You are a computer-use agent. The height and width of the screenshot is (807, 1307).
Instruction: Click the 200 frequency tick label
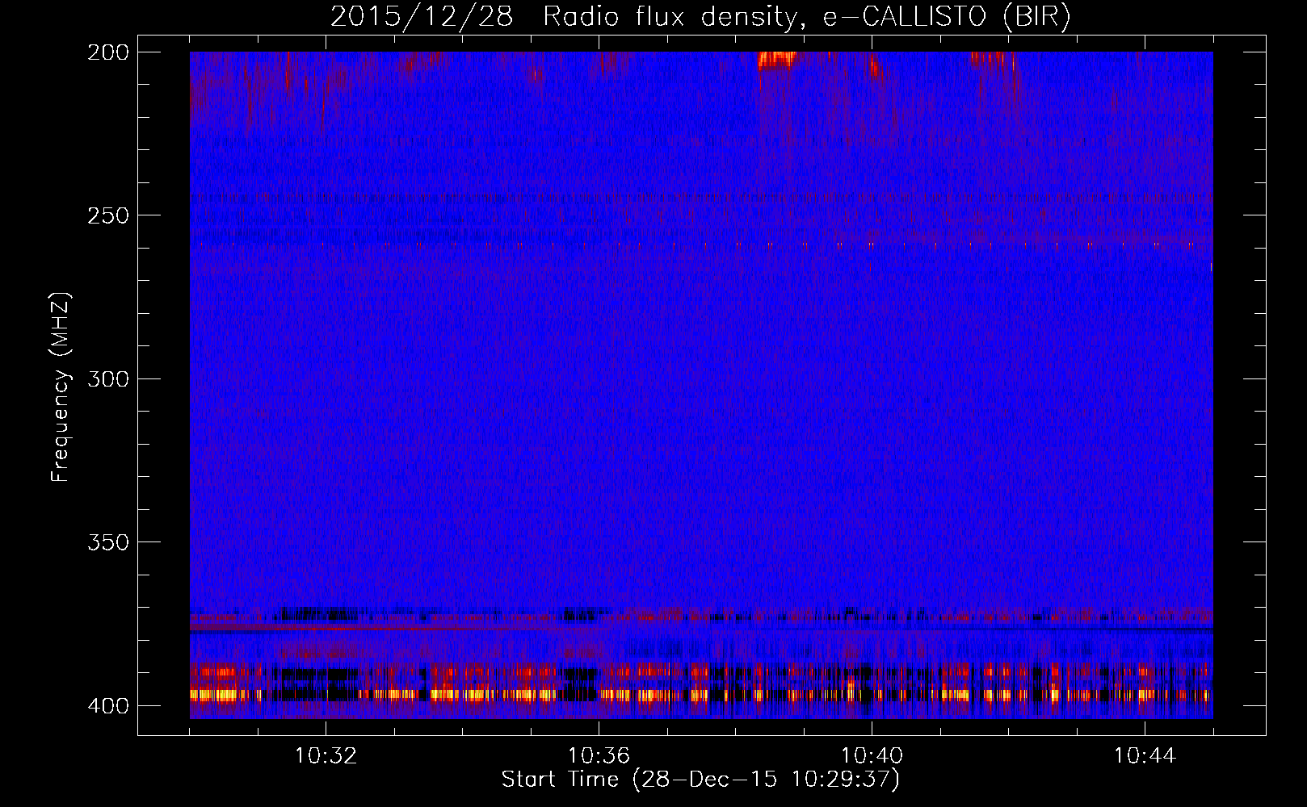[x=107, y=52]
